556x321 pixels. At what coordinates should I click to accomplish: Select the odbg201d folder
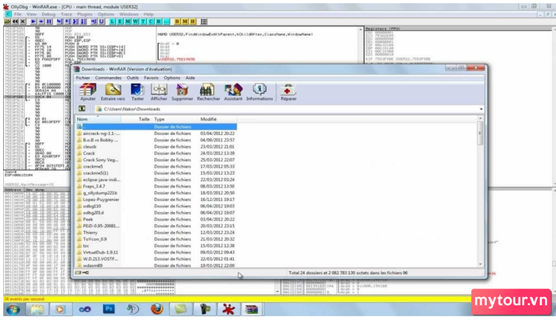(156, 213)
